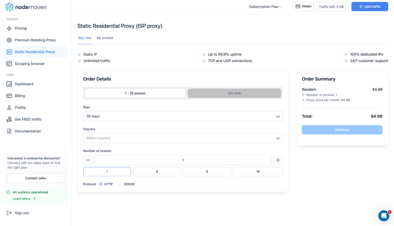Click the Sign out arrow icon
Screen dimensions: 394x226
pos(9,213)
